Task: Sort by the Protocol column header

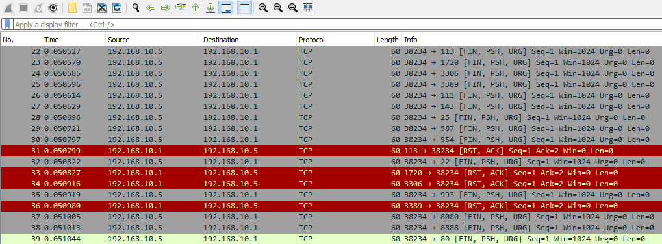Action: point(335,40)
